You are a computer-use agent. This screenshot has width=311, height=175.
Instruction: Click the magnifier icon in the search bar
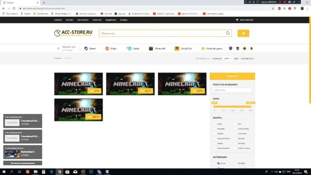pos(228,33)
